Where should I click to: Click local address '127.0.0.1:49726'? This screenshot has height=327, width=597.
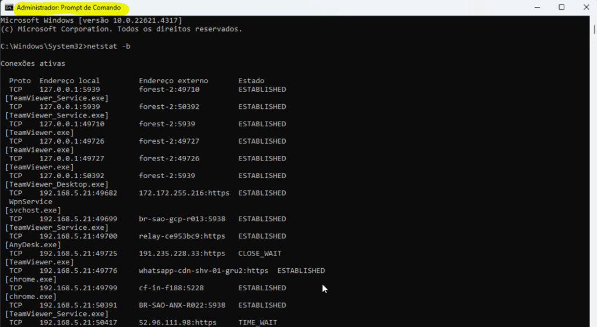[72, 141]
